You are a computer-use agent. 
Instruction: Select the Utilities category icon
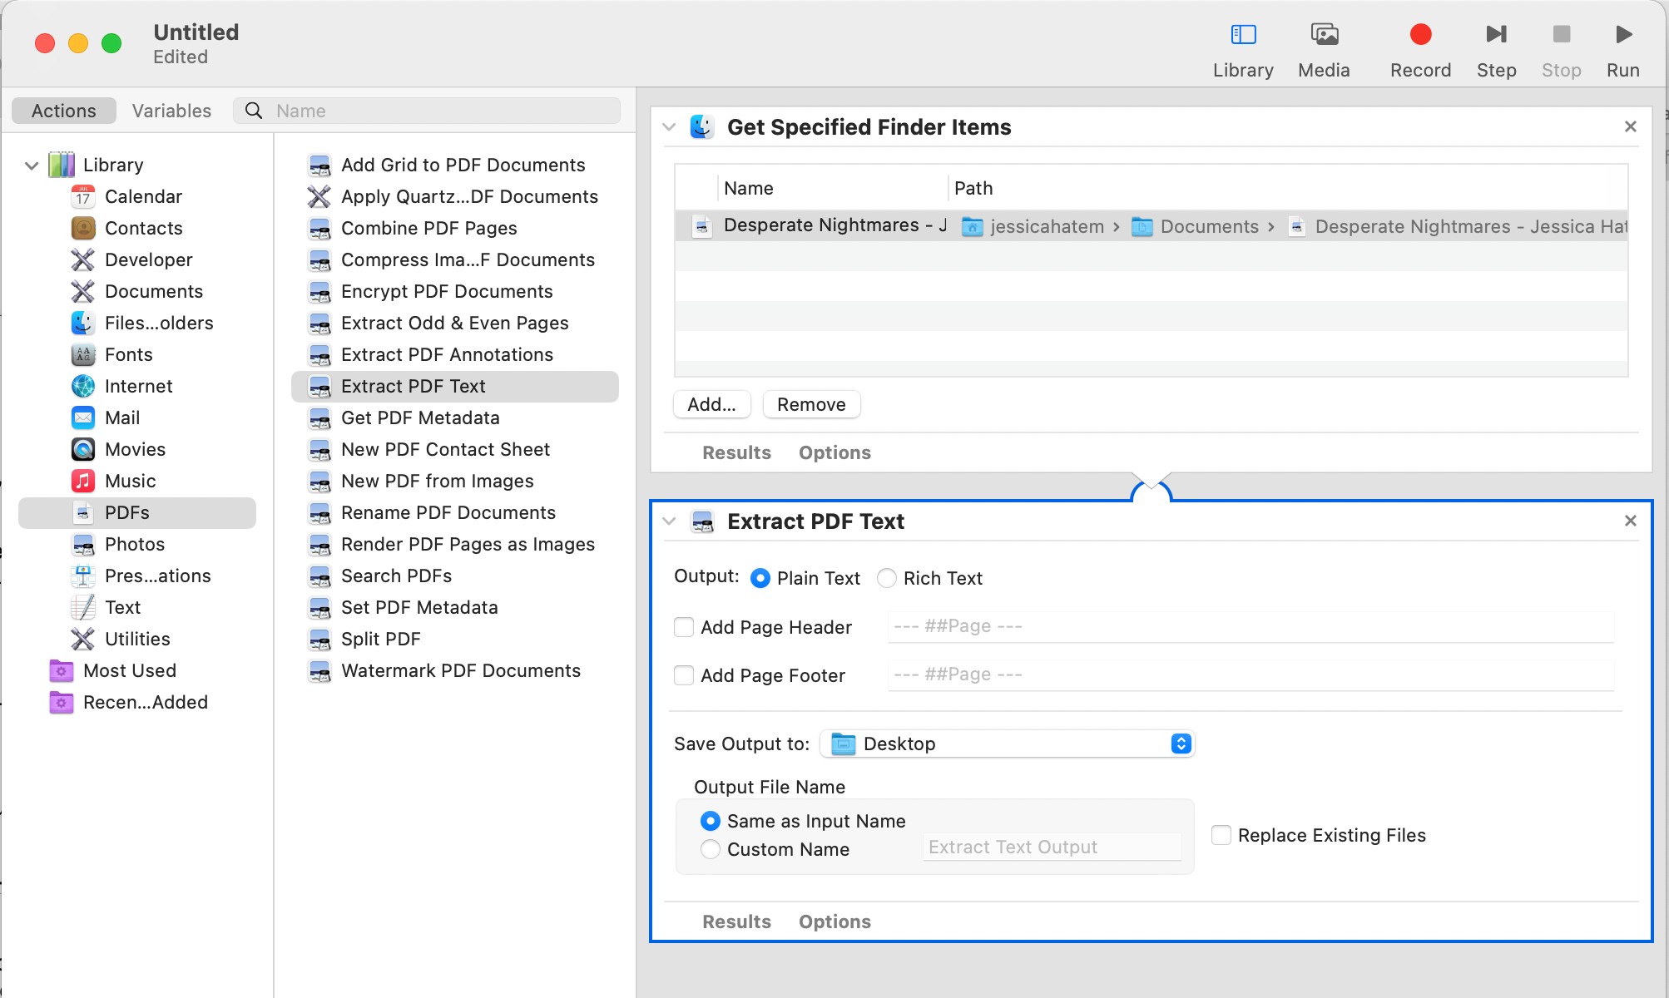(x=83, y=640)
